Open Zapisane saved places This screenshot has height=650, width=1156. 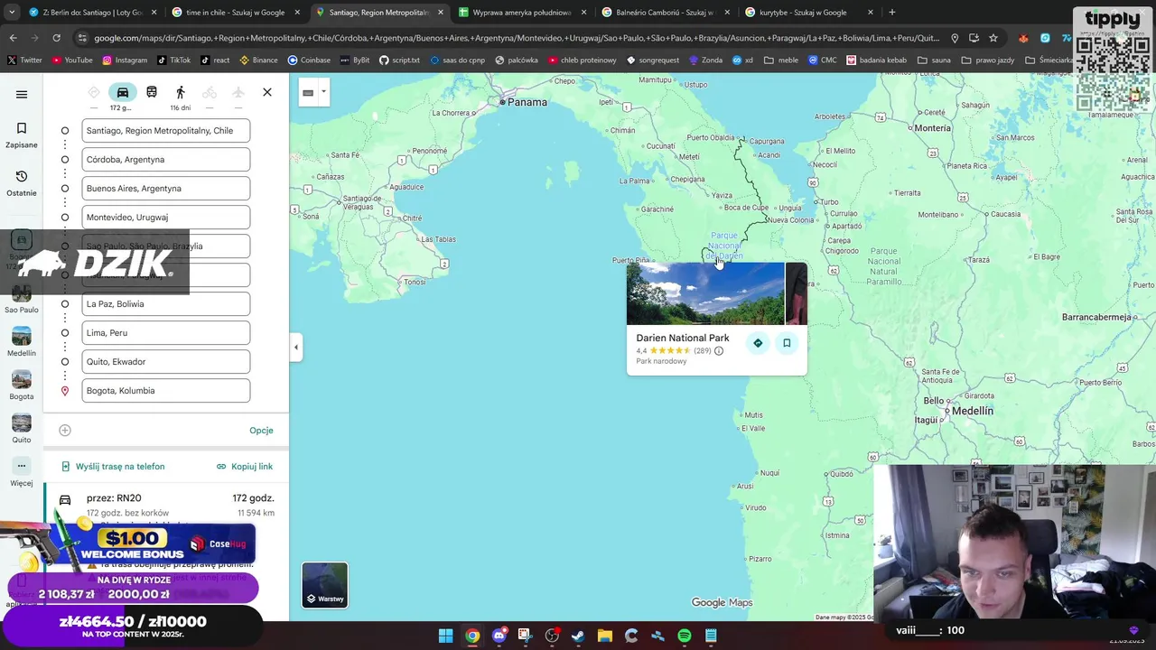coord(22,135)
